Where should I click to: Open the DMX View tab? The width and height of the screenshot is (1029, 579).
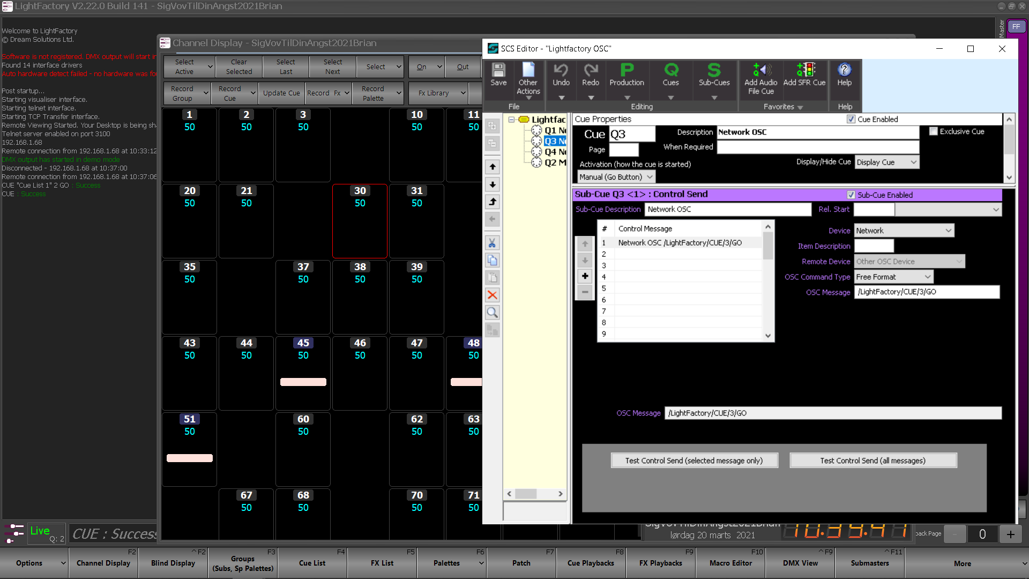tap(800, 563)
